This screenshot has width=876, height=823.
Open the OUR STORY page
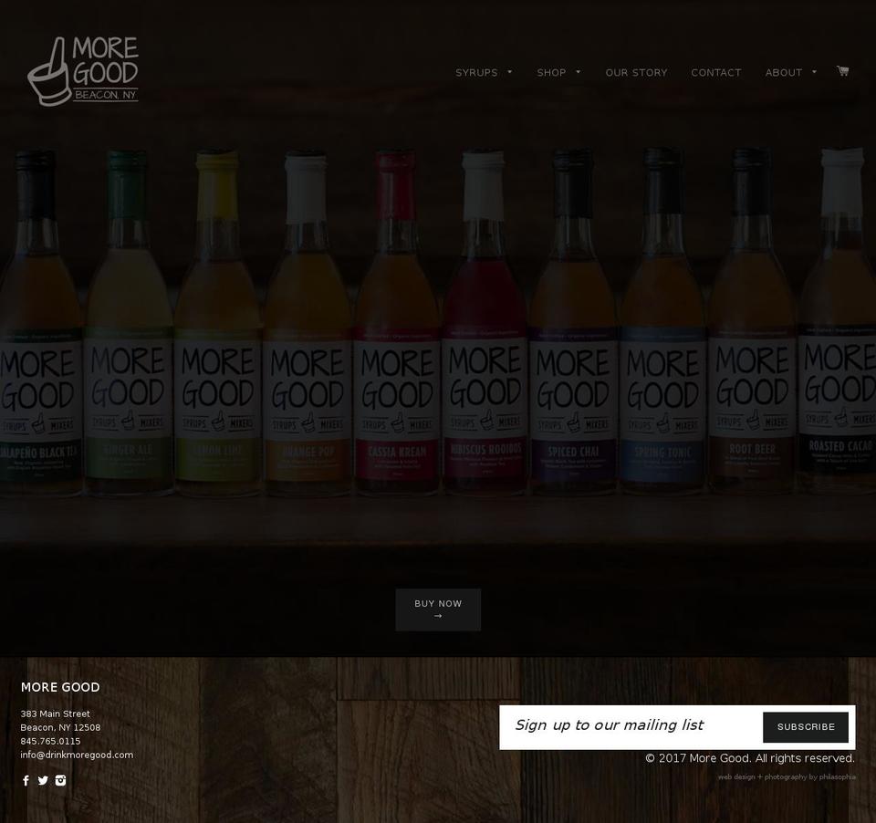[x=636, y=72]
